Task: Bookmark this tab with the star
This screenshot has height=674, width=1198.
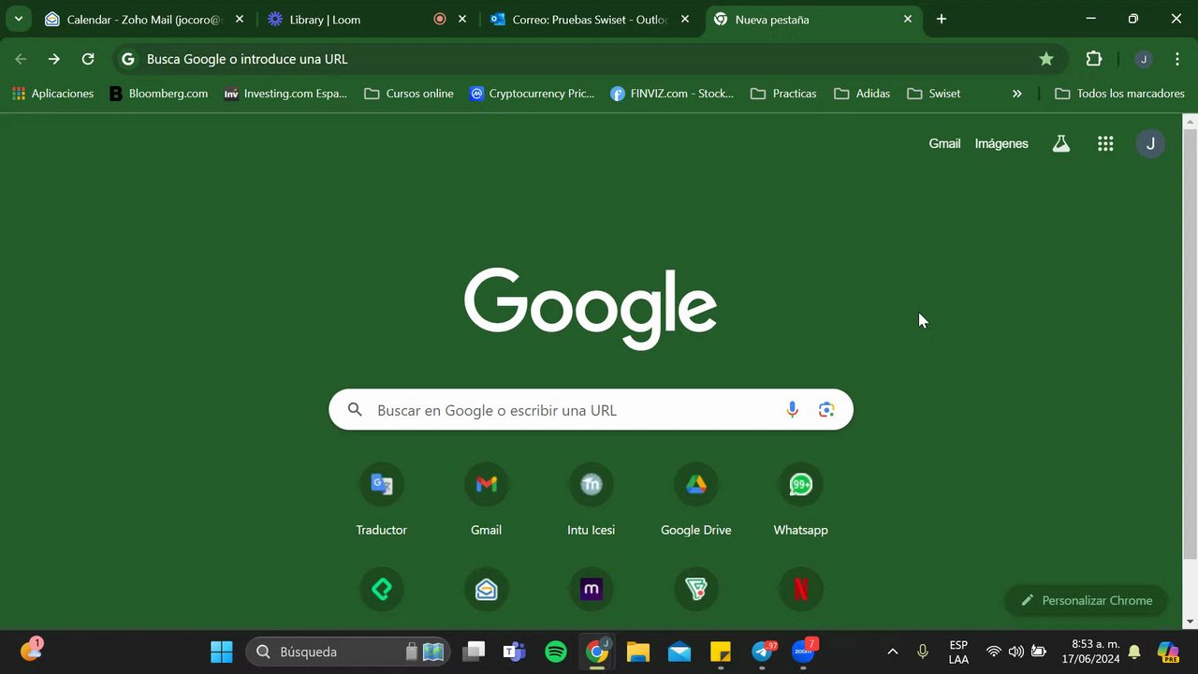Action: click(x=1046, y=59)
